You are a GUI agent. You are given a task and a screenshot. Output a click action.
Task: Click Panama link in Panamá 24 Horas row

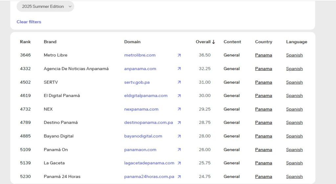tap(263, 176)
